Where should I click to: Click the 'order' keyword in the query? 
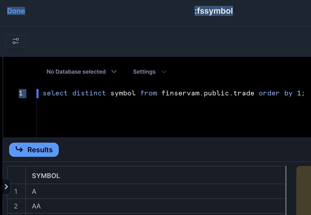(269, 93)
